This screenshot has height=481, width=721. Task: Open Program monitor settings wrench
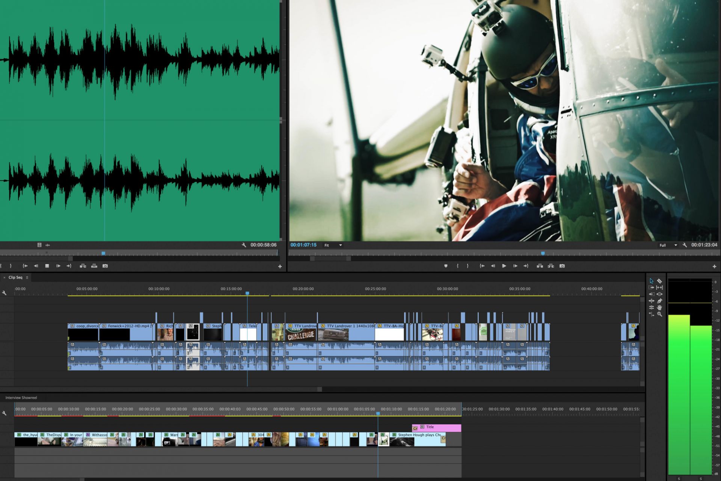tap(685, 245)
